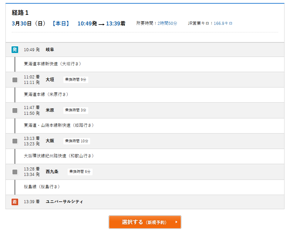Click the 東海道本線（米原行き） train line
Image resolution: width=293 pixels, height=231 pixels.
[x=46, y=94]
